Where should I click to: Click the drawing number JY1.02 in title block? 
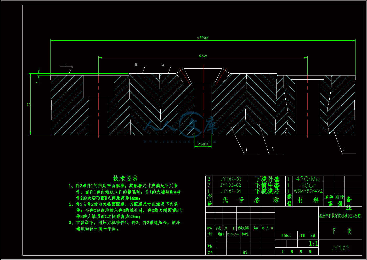pos(340,248)
